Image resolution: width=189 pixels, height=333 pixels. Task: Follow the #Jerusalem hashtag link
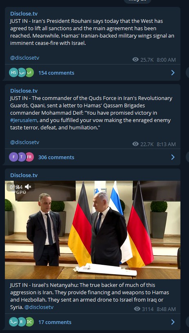point(24,120)
